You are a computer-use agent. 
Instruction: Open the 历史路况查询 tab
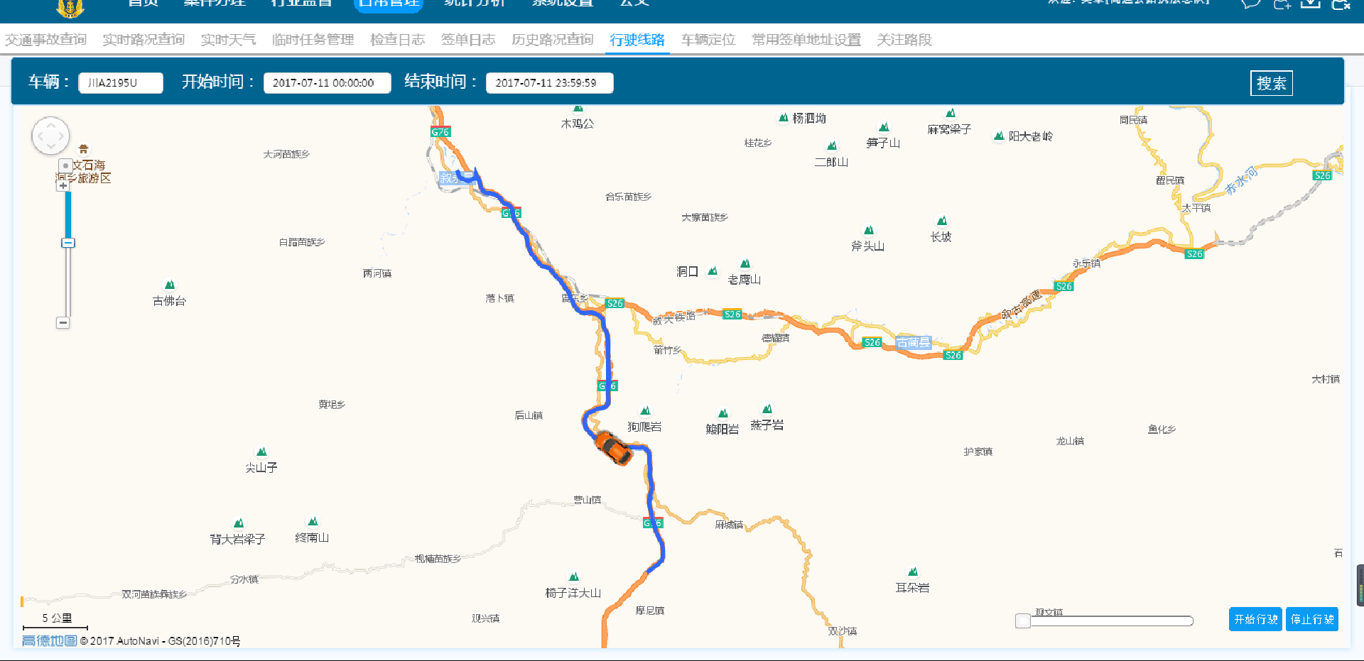pyautogui.click(x=552, y=40)
